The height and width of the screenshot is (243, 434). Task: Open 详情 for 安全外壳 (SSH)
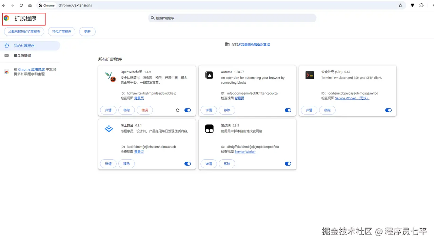309,110
